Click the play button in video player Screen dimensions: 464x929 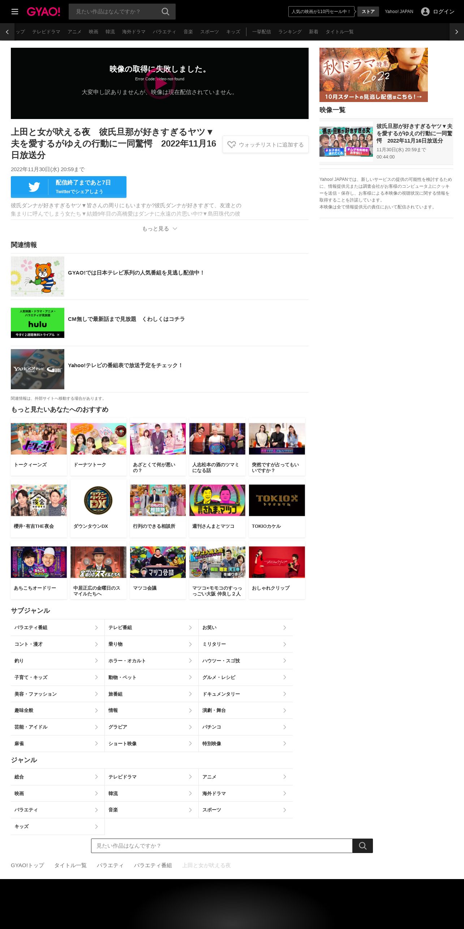160,83
